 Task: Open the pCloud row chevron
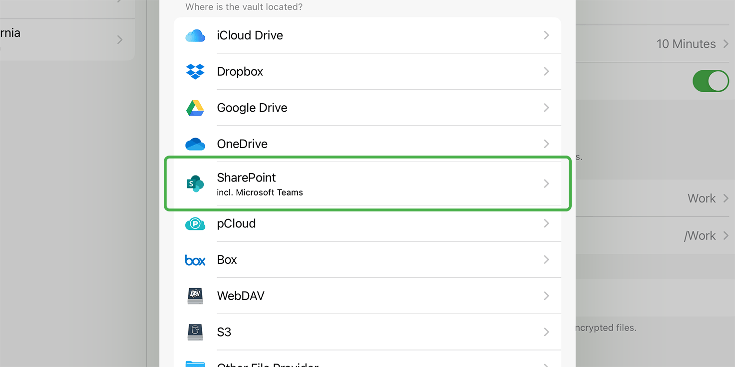(546, 223)
